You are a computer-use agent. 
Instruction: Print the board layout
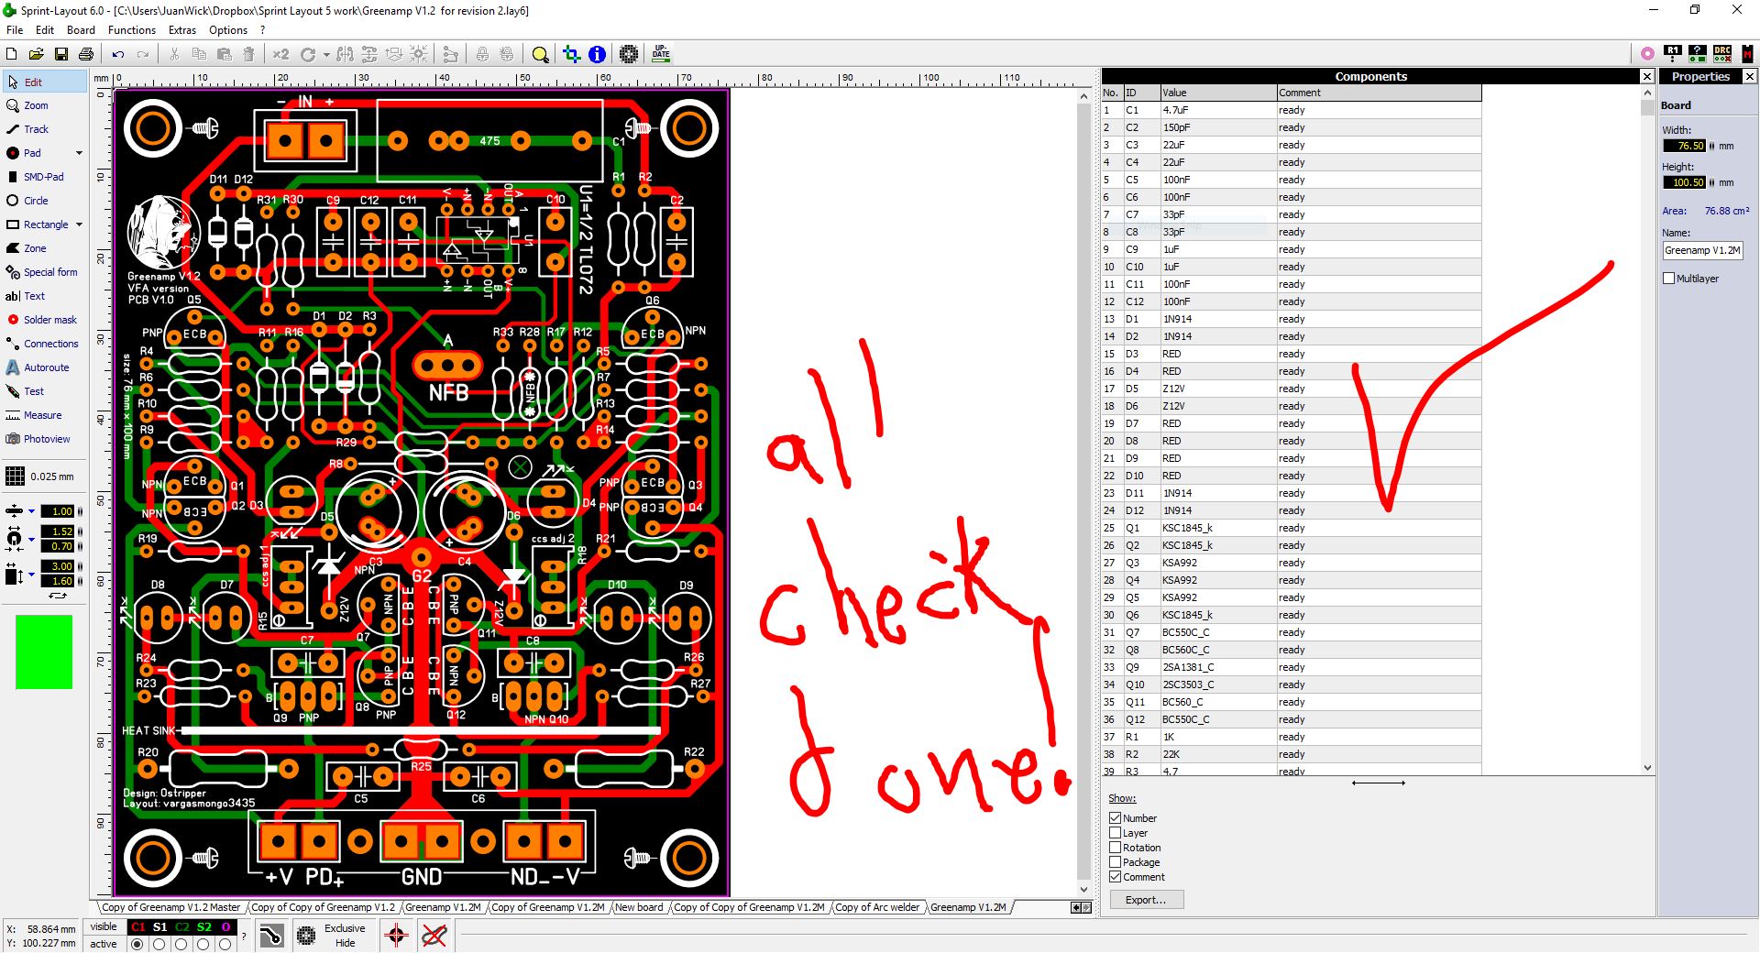[86, 55]
